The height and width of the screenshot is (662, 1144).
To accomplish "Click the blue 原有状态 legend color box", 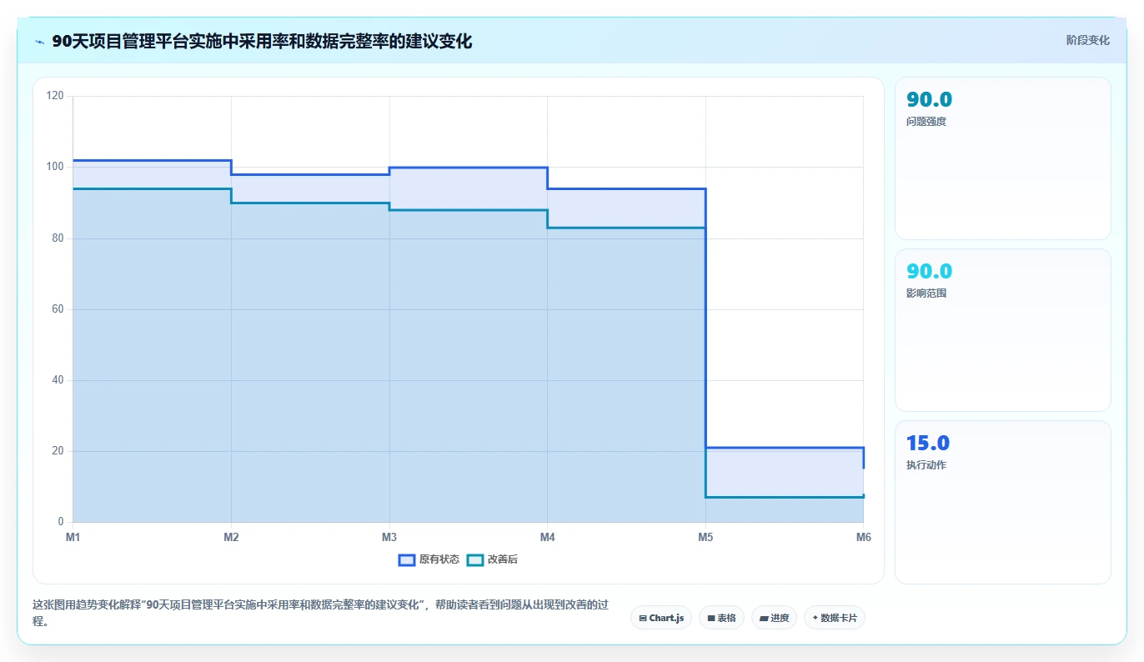I will pyautogui.click(x=407, y=559).
